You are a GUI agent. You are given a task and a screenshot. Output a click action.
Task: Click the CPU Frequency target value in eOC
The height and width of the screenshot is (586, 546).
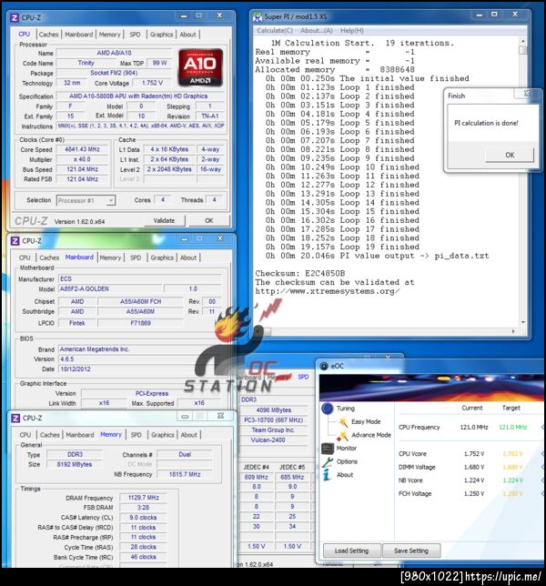click(512, 427)
